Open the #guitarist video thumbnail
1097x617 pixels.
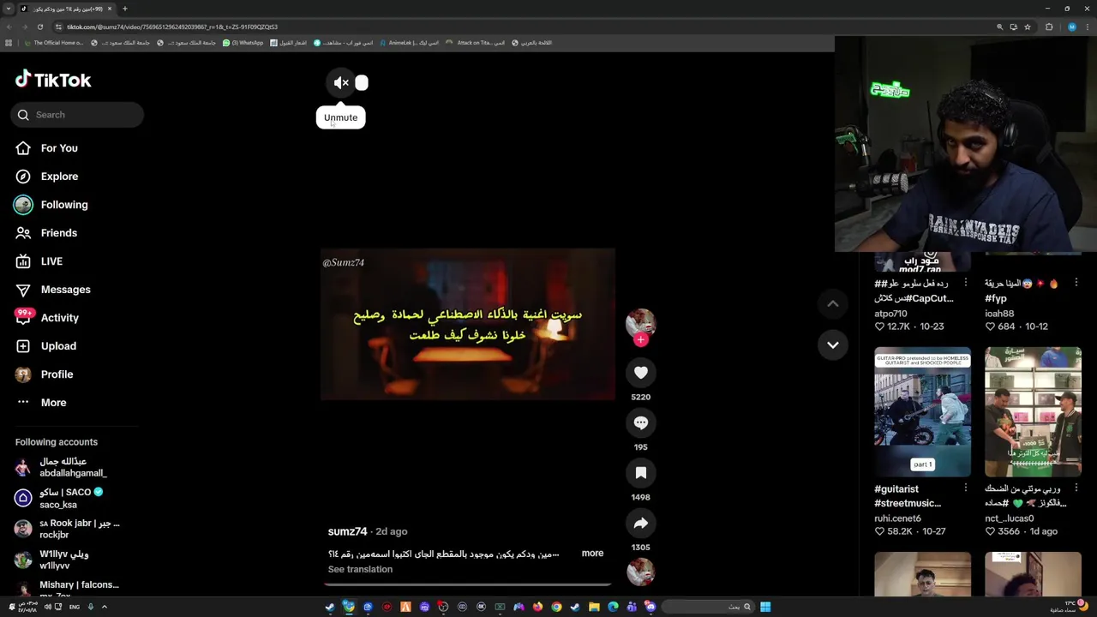pyautogui.click(x=922, y=411)
